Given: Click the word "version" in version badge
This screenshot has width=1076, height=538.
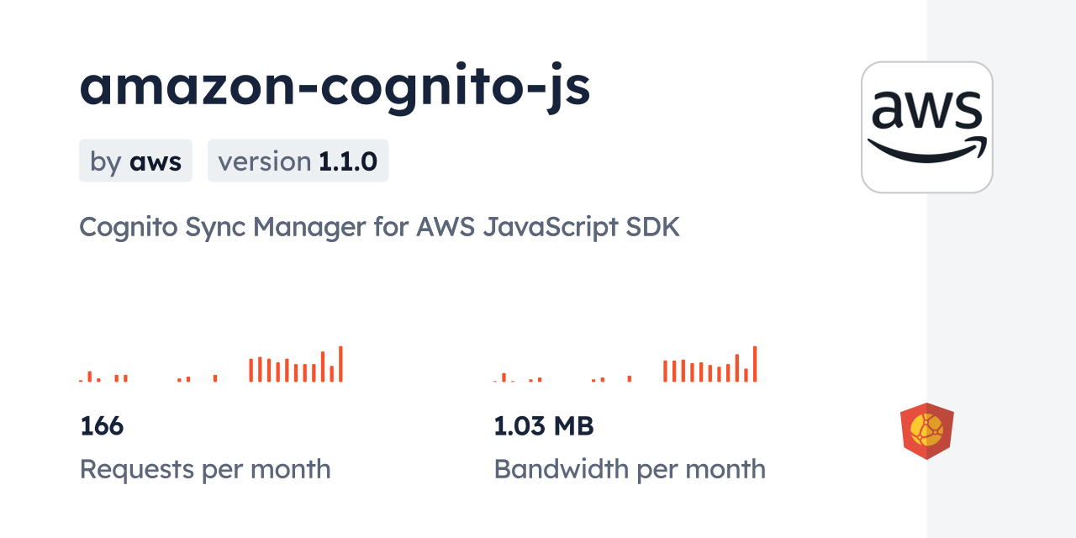Looking at the screenshot, I should [265, 161].
